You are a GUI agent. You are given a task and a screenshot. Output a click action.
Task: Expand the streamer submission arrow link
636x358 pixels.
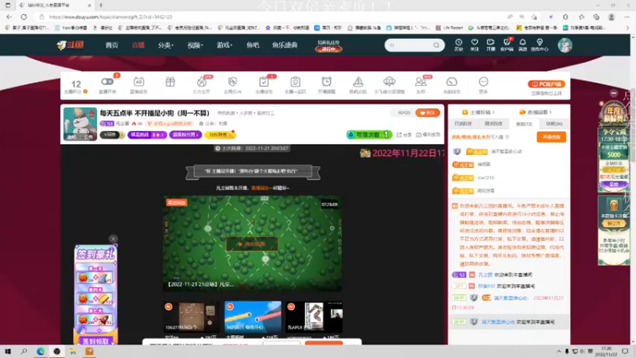[x=479, y=112]
